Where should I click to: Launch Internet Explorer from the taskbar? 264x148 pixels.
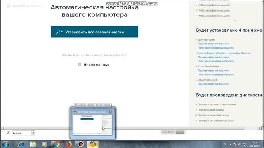click(21, 144)
